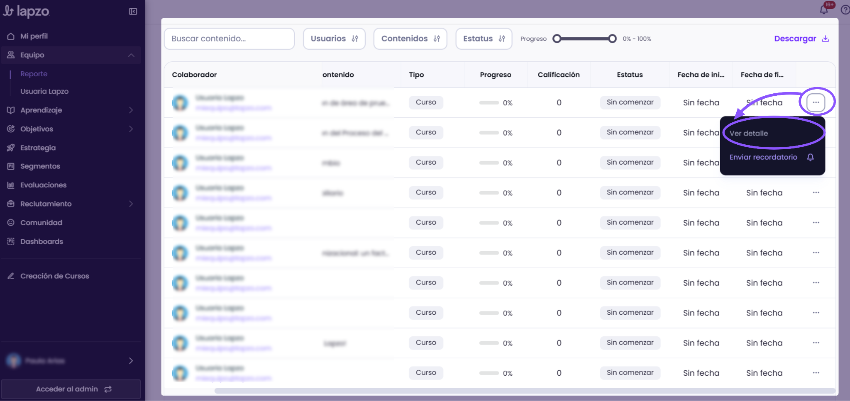Click the Progreso column header
Viewport: 850px width, 401px height.
(x=496, y=75)
